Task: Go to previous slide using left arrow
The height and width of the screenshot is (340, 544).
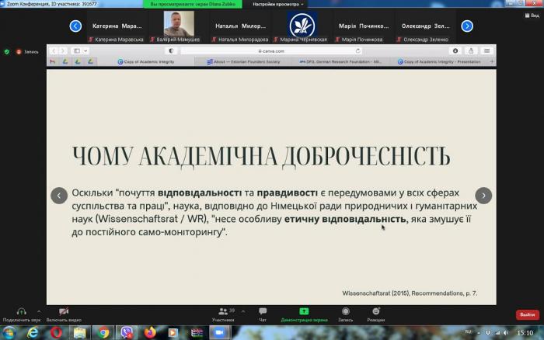Action: tap(59, 196)
